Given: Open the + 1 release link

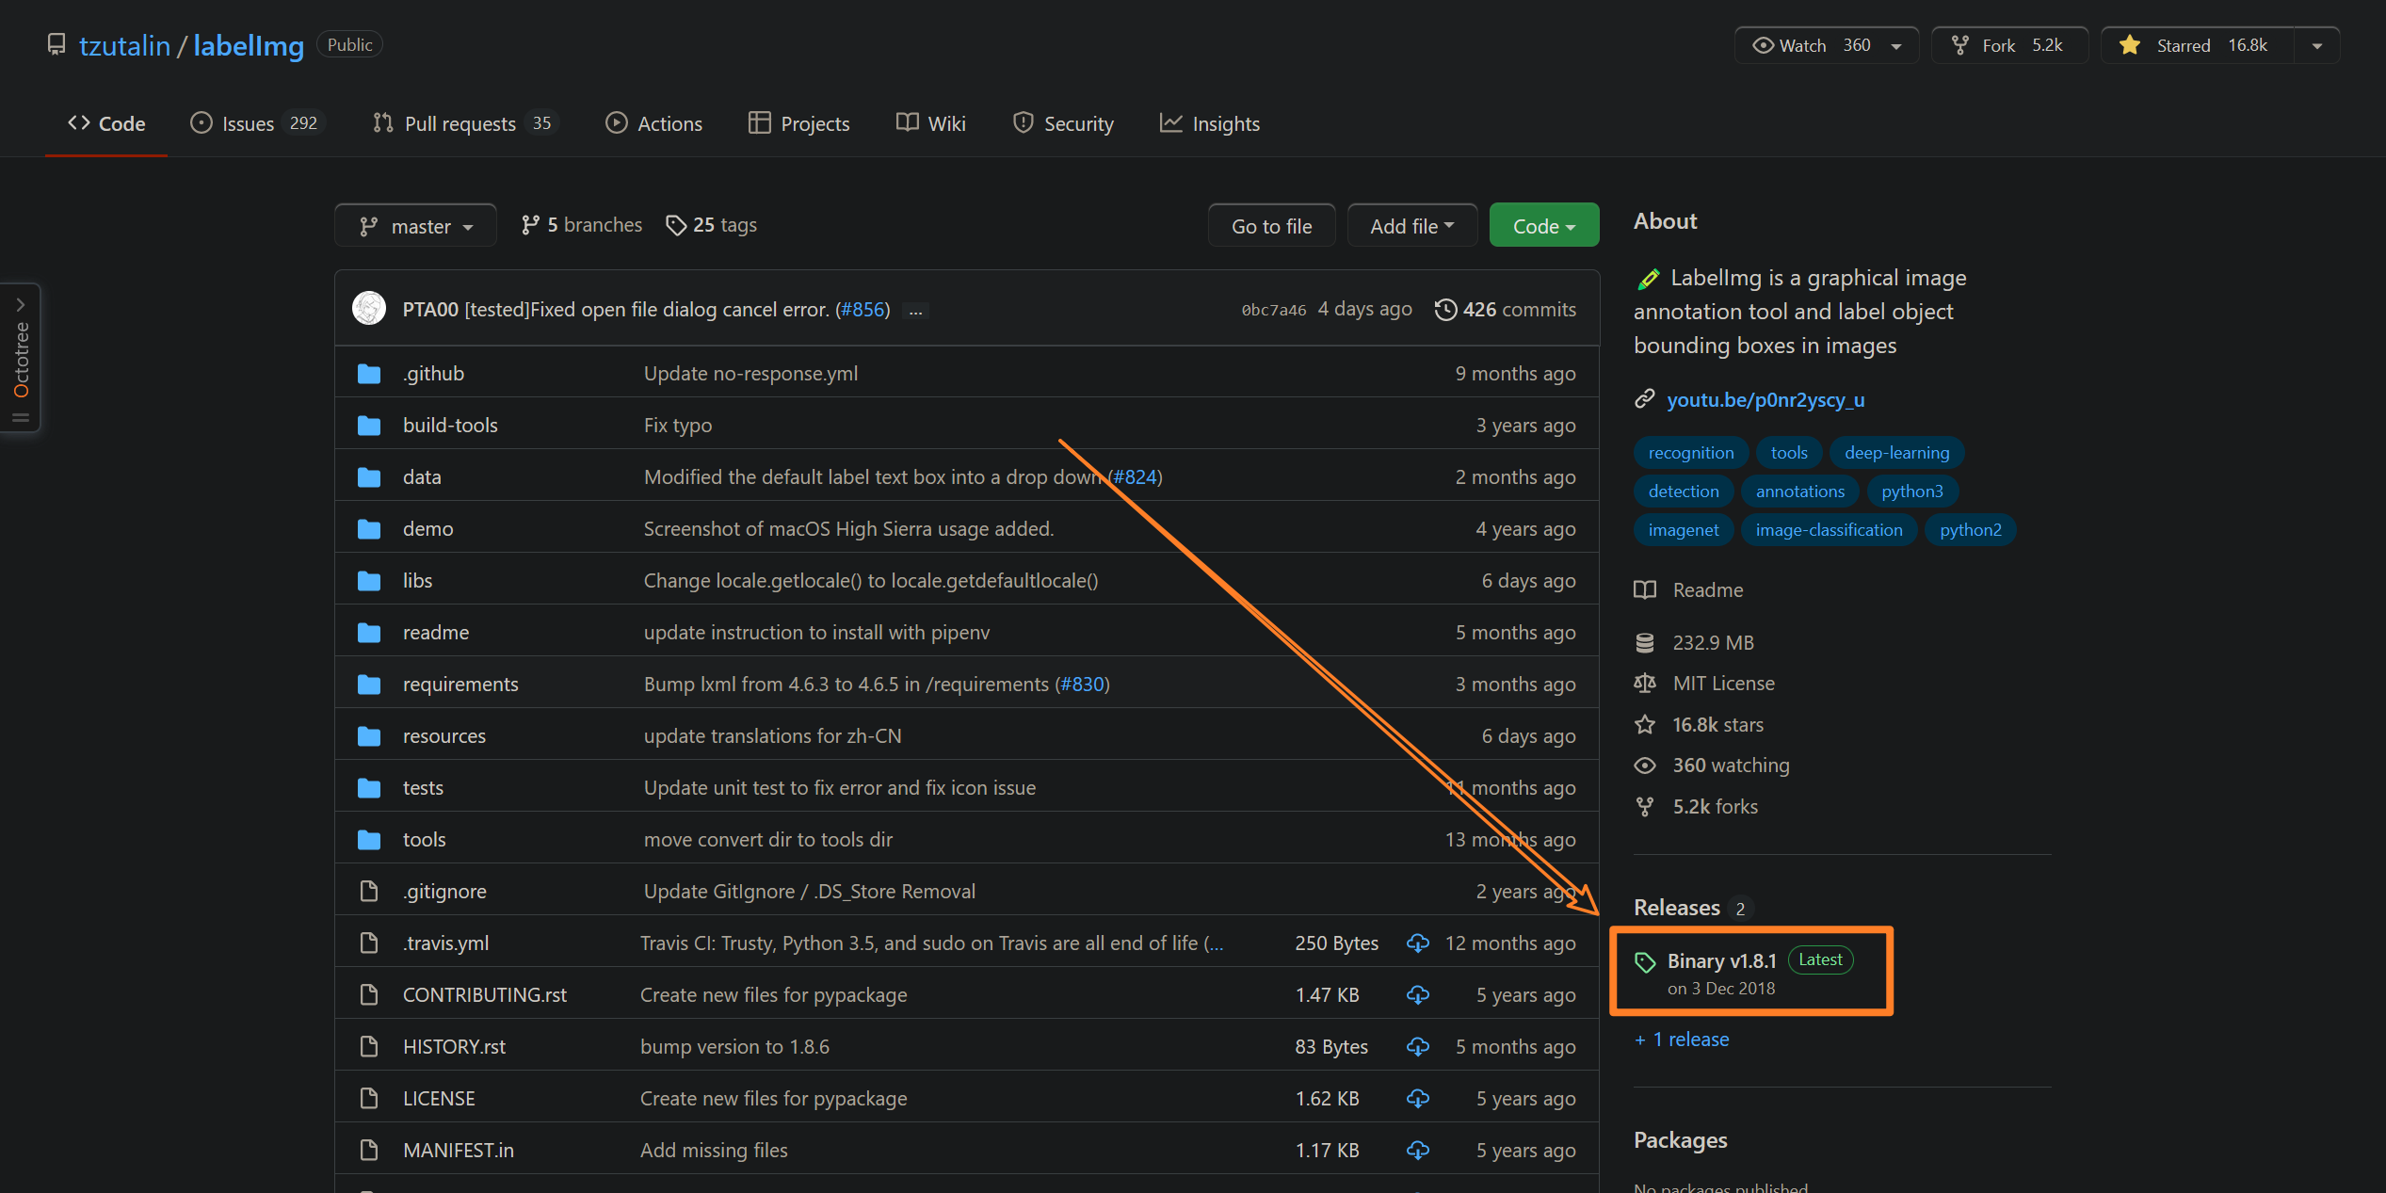Looking at the screenshot, I should 1682,1040.
